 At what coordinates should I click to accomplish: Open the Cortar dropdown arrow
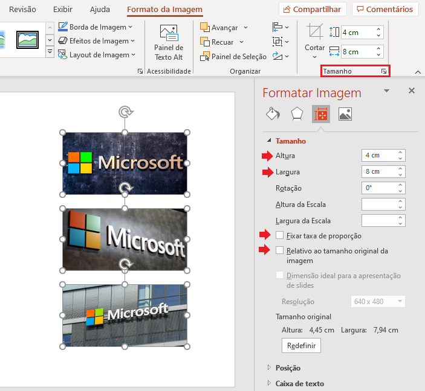pos(315,57)
